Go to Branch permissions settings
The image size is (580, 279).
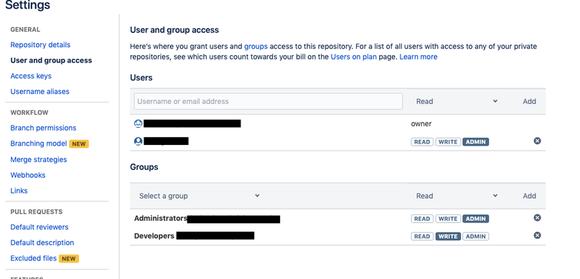[43, 128]
